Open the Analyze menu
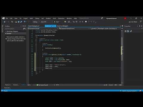 click(x=48, y=18)
